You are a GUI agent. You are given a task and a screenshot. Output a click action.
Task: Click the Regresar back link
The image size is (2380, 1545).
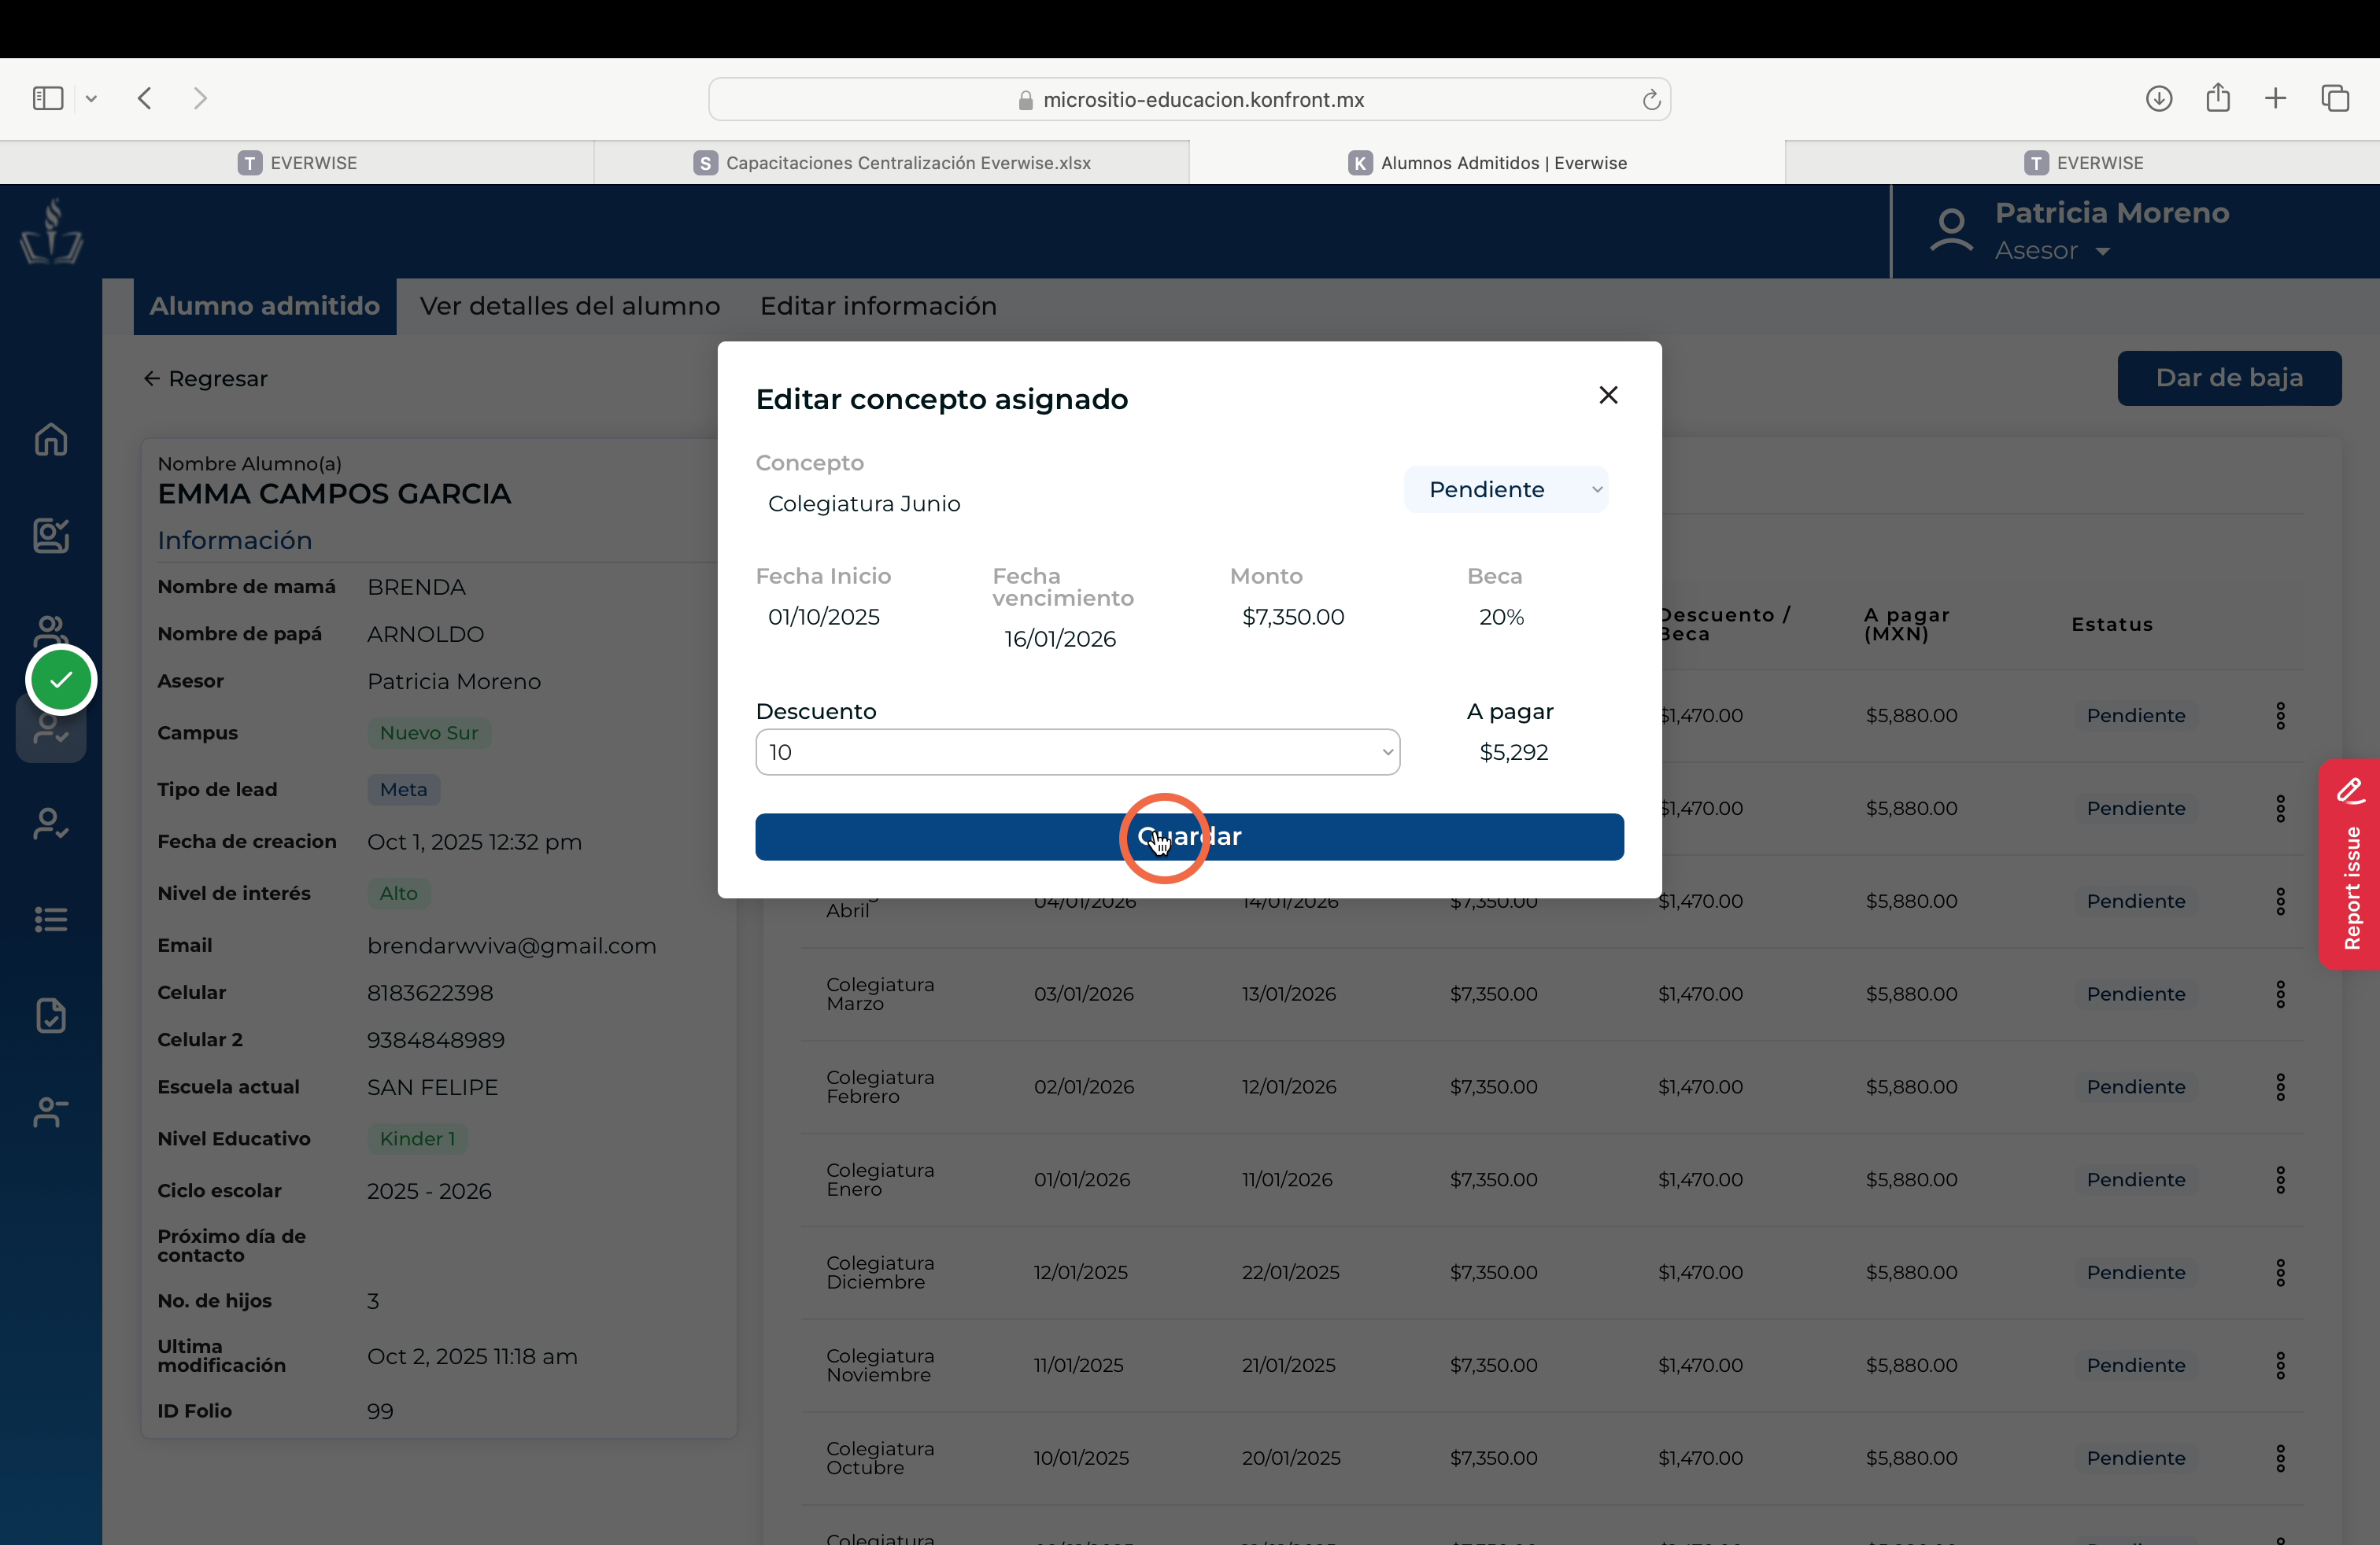[x=206, y=378]
